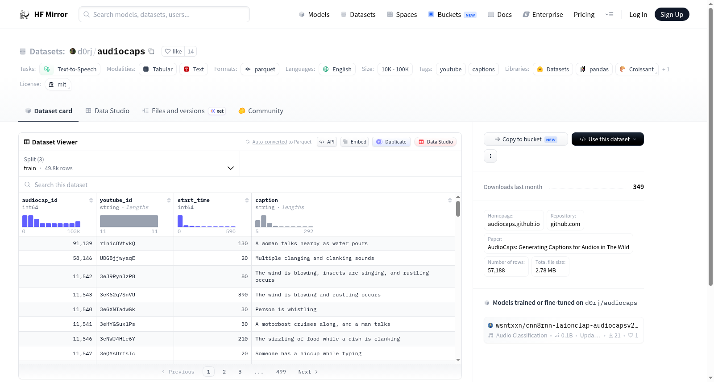
Task: Click the caption lengths histogram
Action: (284, 221)
